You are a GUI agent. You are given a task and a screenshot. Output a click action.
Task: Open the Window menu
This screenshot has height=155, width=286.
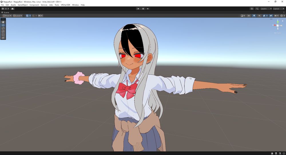(75, 5)
